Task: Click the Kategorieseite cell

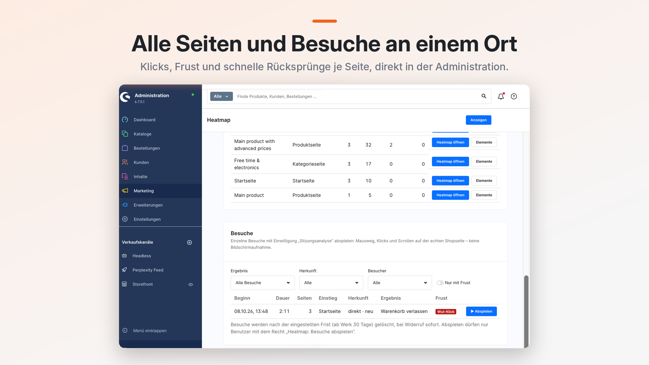Action: coord(309,164)
